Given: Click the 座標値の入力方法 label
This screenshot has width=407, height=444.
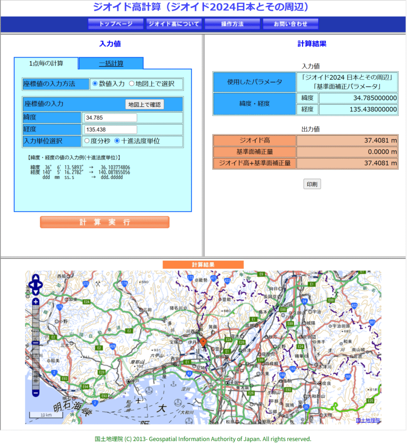Looking at the screenshot, I should (x=49, y=84).
